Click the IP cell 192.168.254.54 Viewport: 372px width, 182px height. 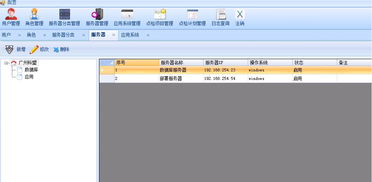[x=225, y=78]
